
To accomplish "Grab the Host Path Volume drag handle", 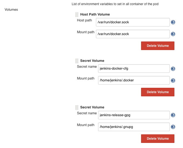I will coord(77,14).
